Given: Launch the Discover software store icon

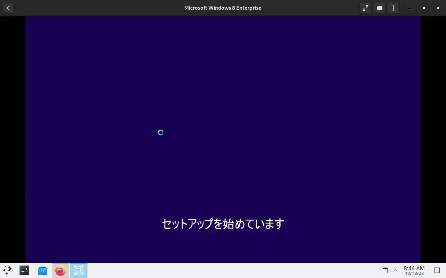Looking at the screenshot, I should (43, 270).
